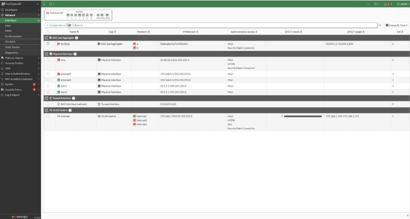Toggle the sidebar hamburger menu icon

(44, 4)
